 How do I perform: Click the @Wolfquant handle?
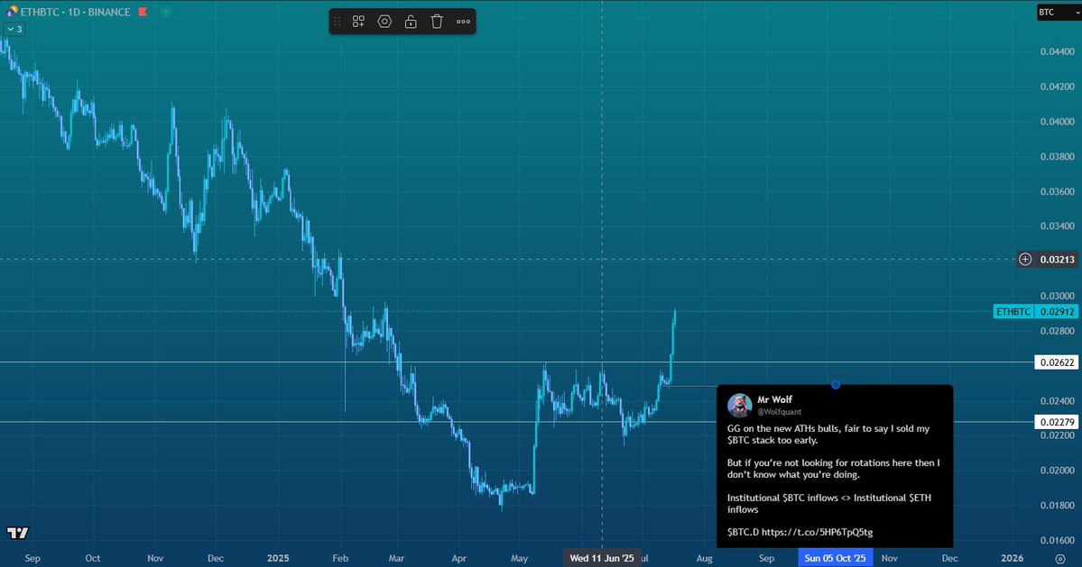point(780,412)
